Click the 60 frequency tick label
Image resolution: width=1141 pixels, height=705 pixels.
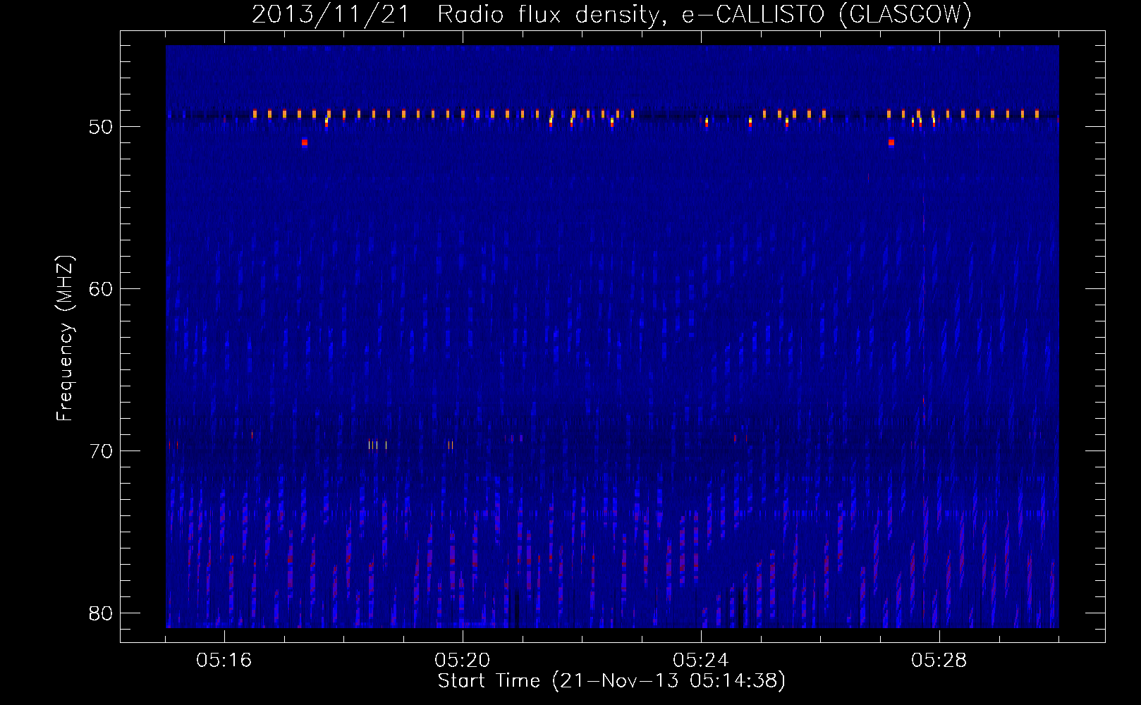[102, 289]
